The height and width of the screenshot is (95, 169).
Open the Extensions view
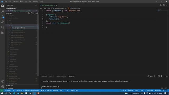(3, 32)
